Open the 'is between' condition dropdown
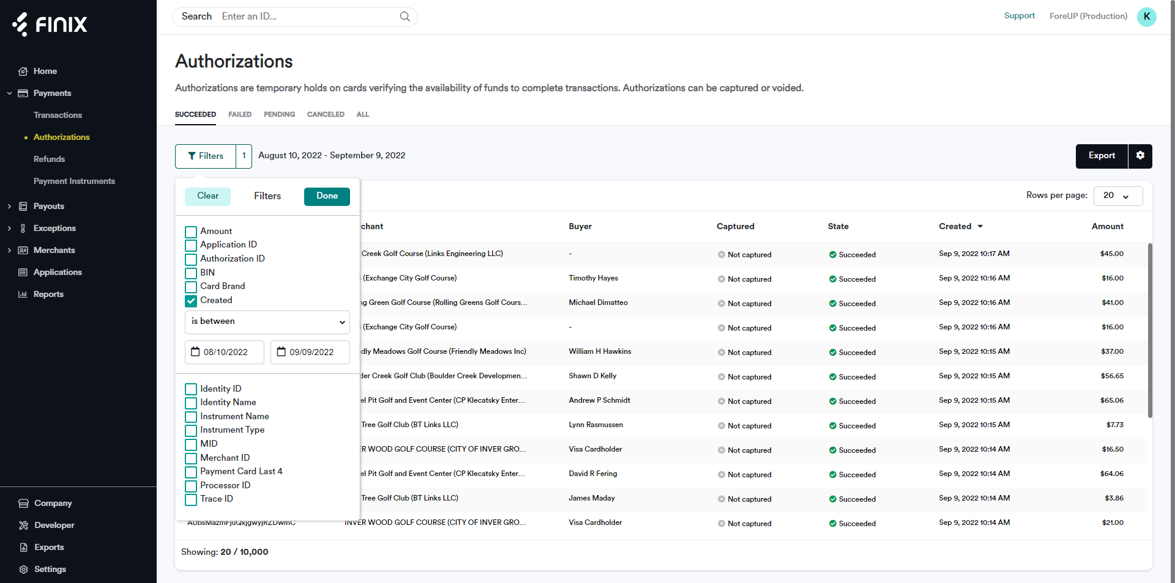Screen dimensions: 1175x583 pyautogui.click(x=267, y=321)
